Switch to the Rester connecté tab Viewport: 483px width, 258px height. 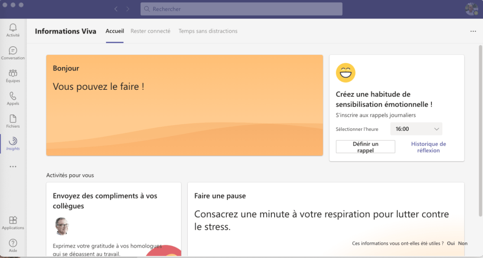tap(150, 31)
